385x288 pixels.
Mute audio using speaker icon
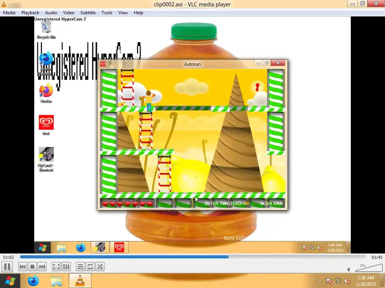coord(349,269)
